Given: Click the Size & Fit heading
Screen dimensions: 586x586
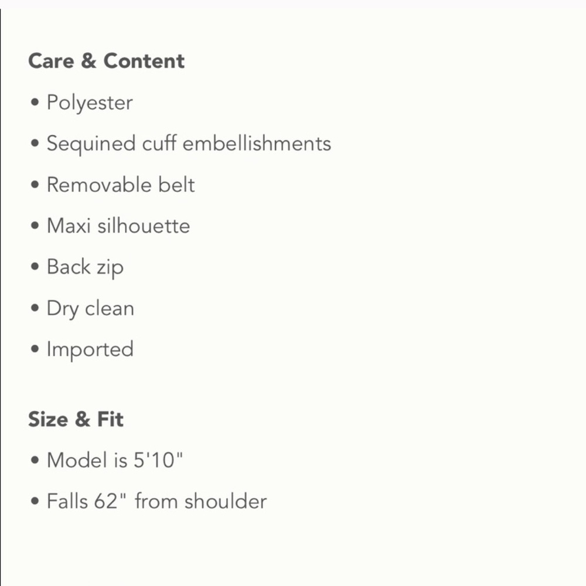Looking at the screenshot, I should point(76,419).
